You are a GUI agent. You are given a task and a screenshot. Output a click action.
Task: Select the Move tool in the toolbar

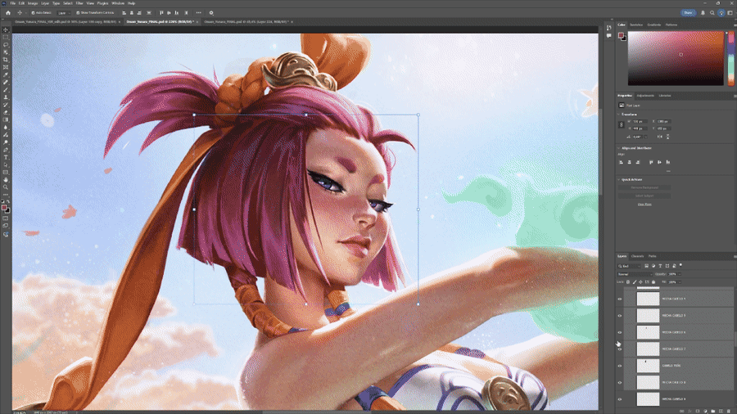coord(6,29)
